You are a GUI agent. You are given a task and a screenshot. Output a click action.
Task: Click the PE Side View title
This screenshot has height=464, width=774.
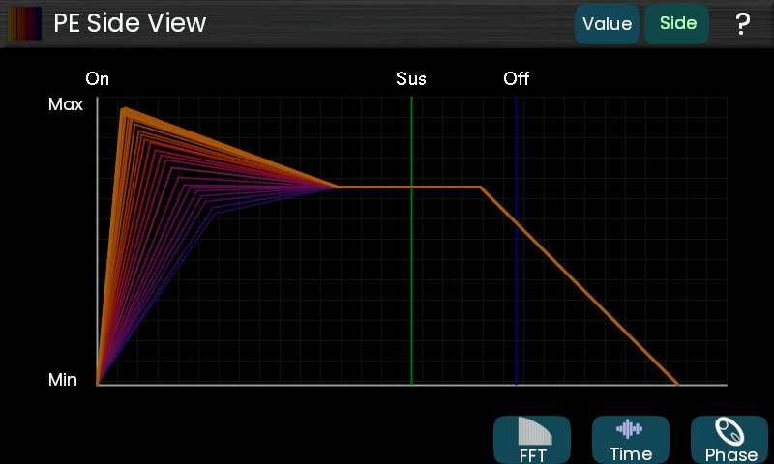click(x=130, y=23)
